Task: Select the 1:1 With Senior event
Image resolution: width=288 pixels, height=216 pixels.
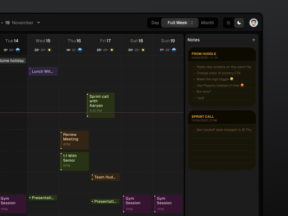Action: coord(74,161)
